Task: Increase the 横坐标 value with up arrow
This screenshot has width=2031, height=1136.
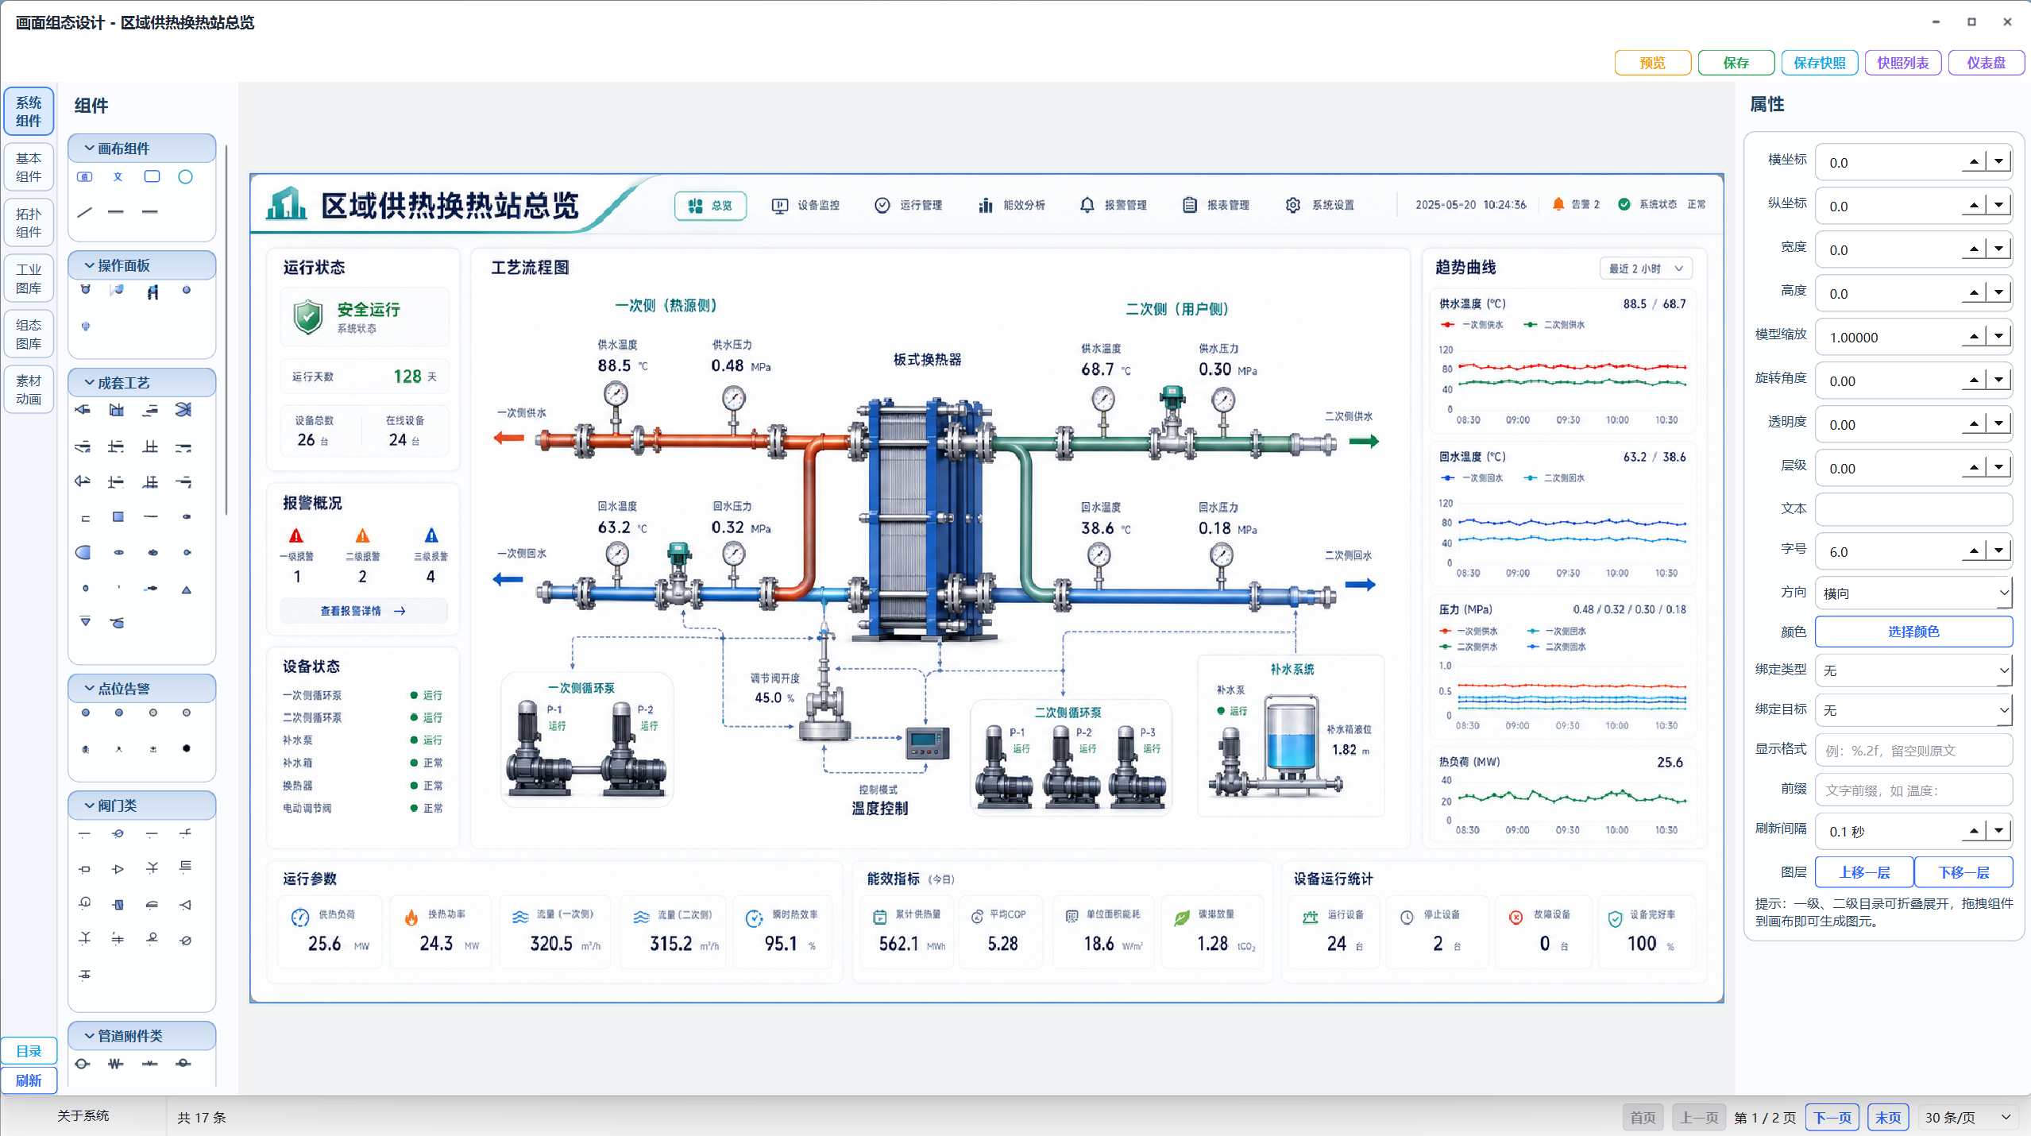Action: point(1974,162)
